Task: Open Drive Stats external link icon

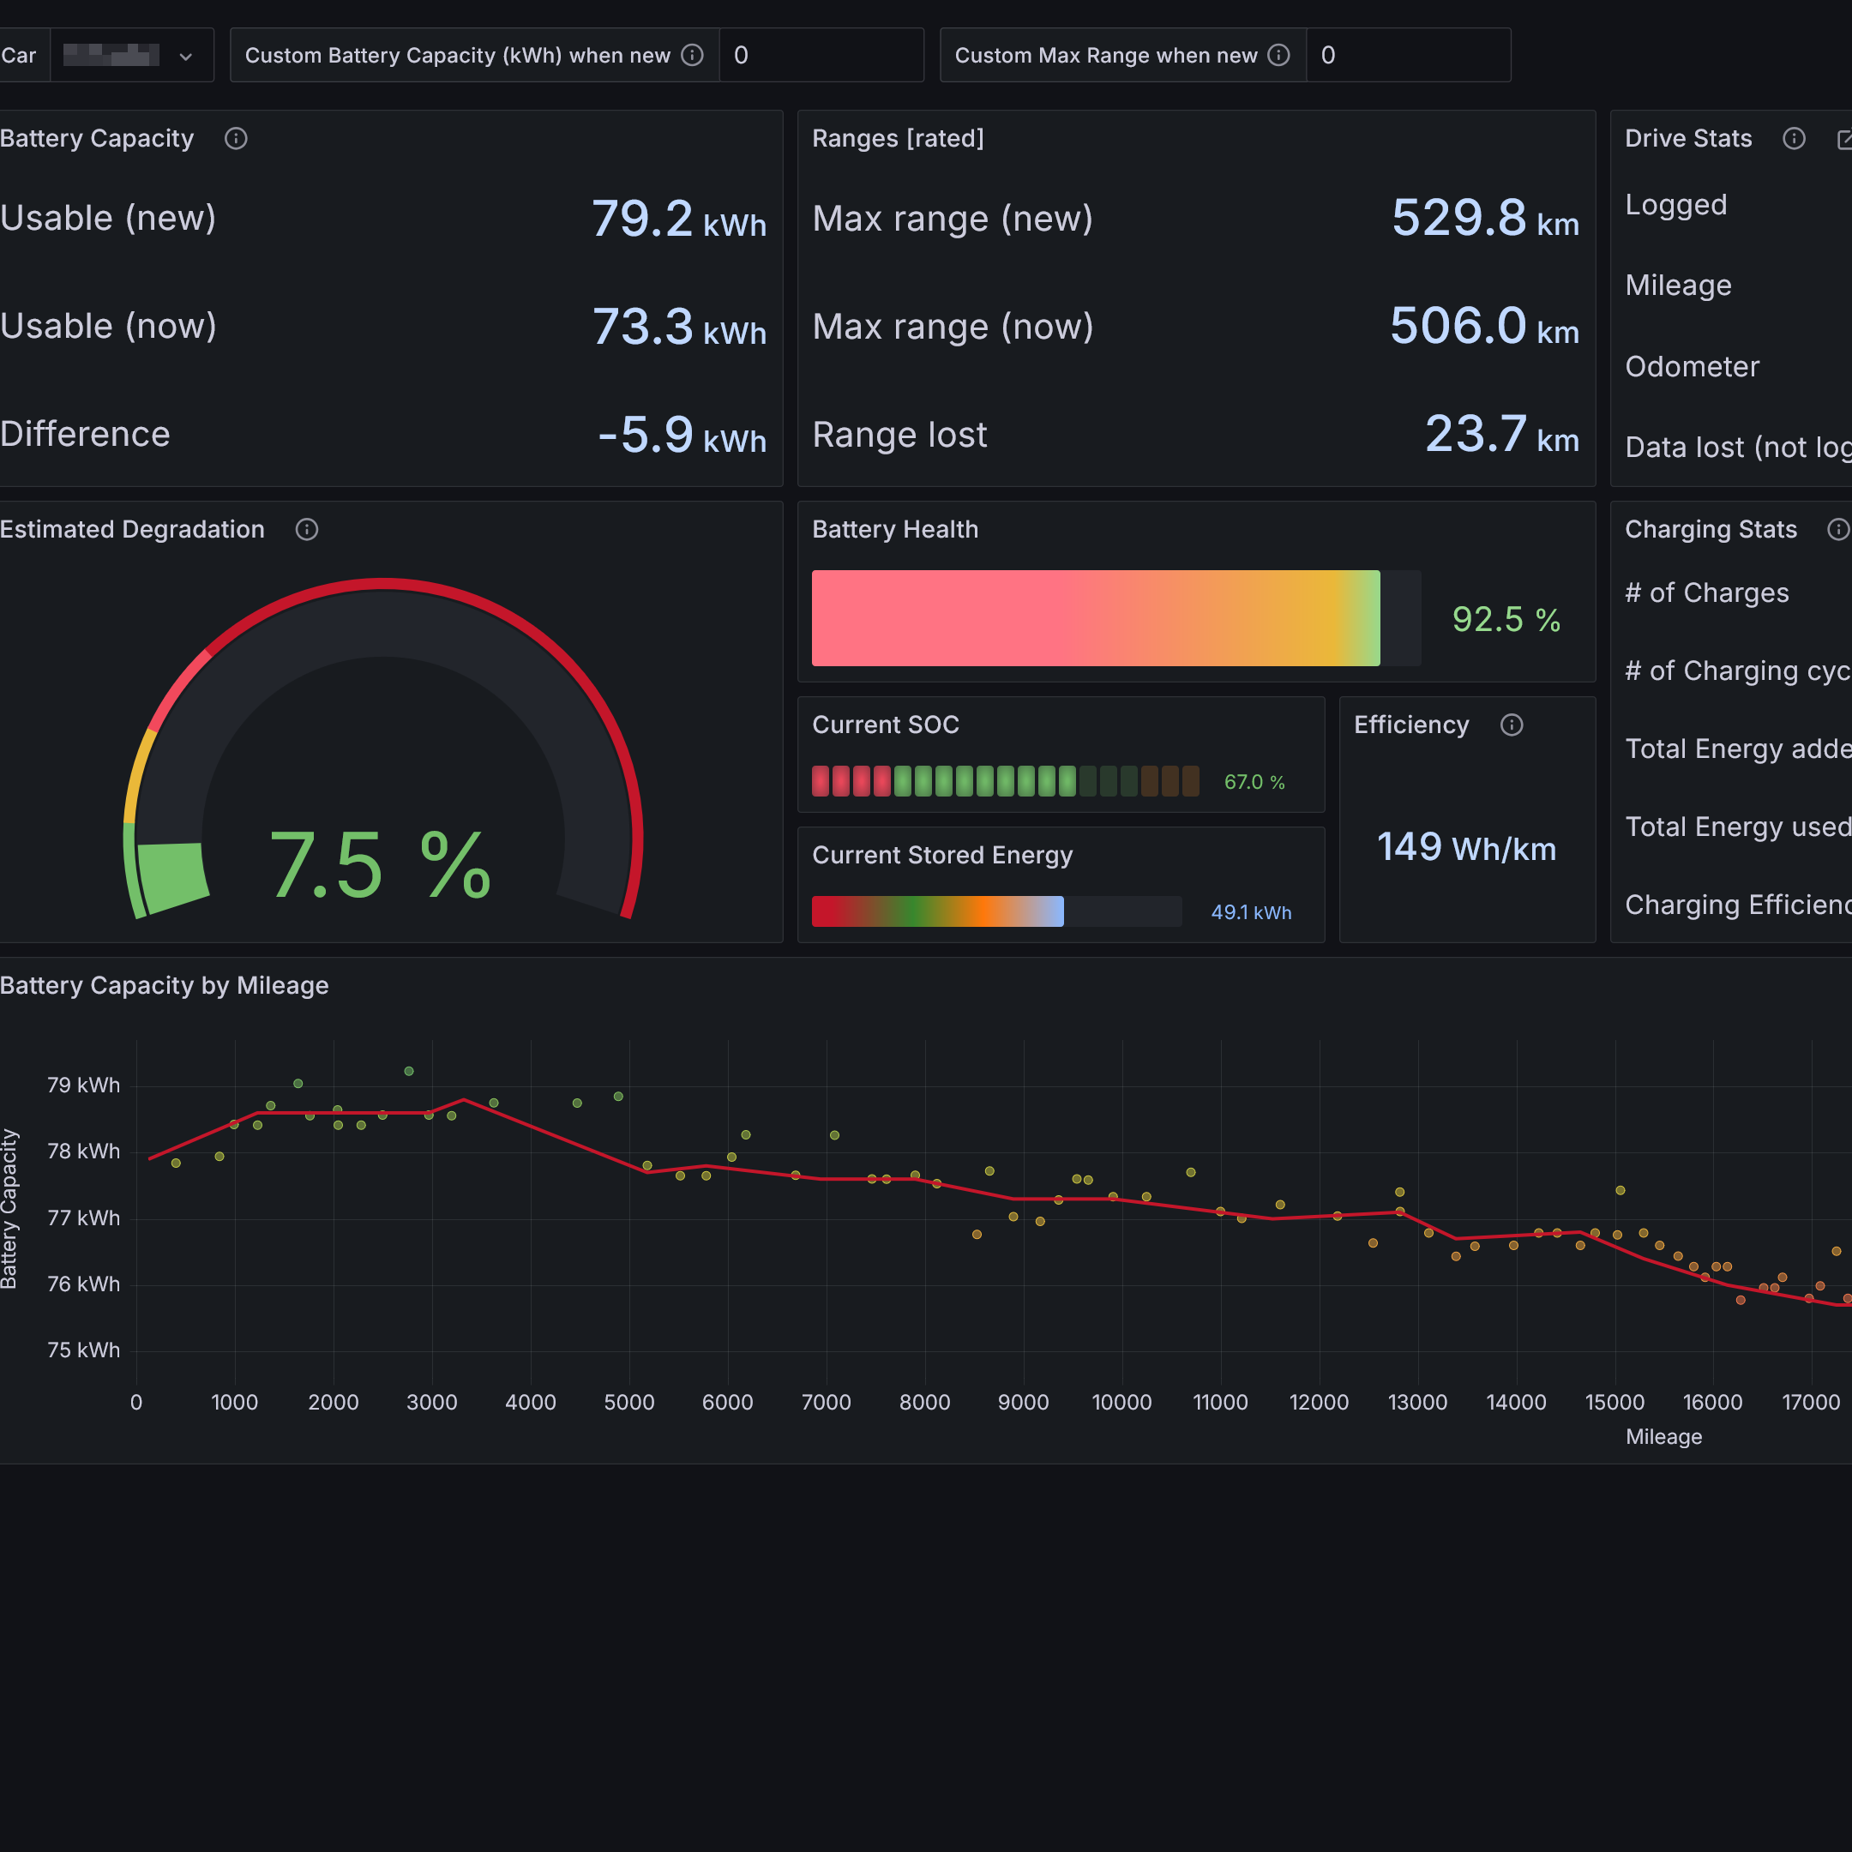Action: click(1844, 140)
